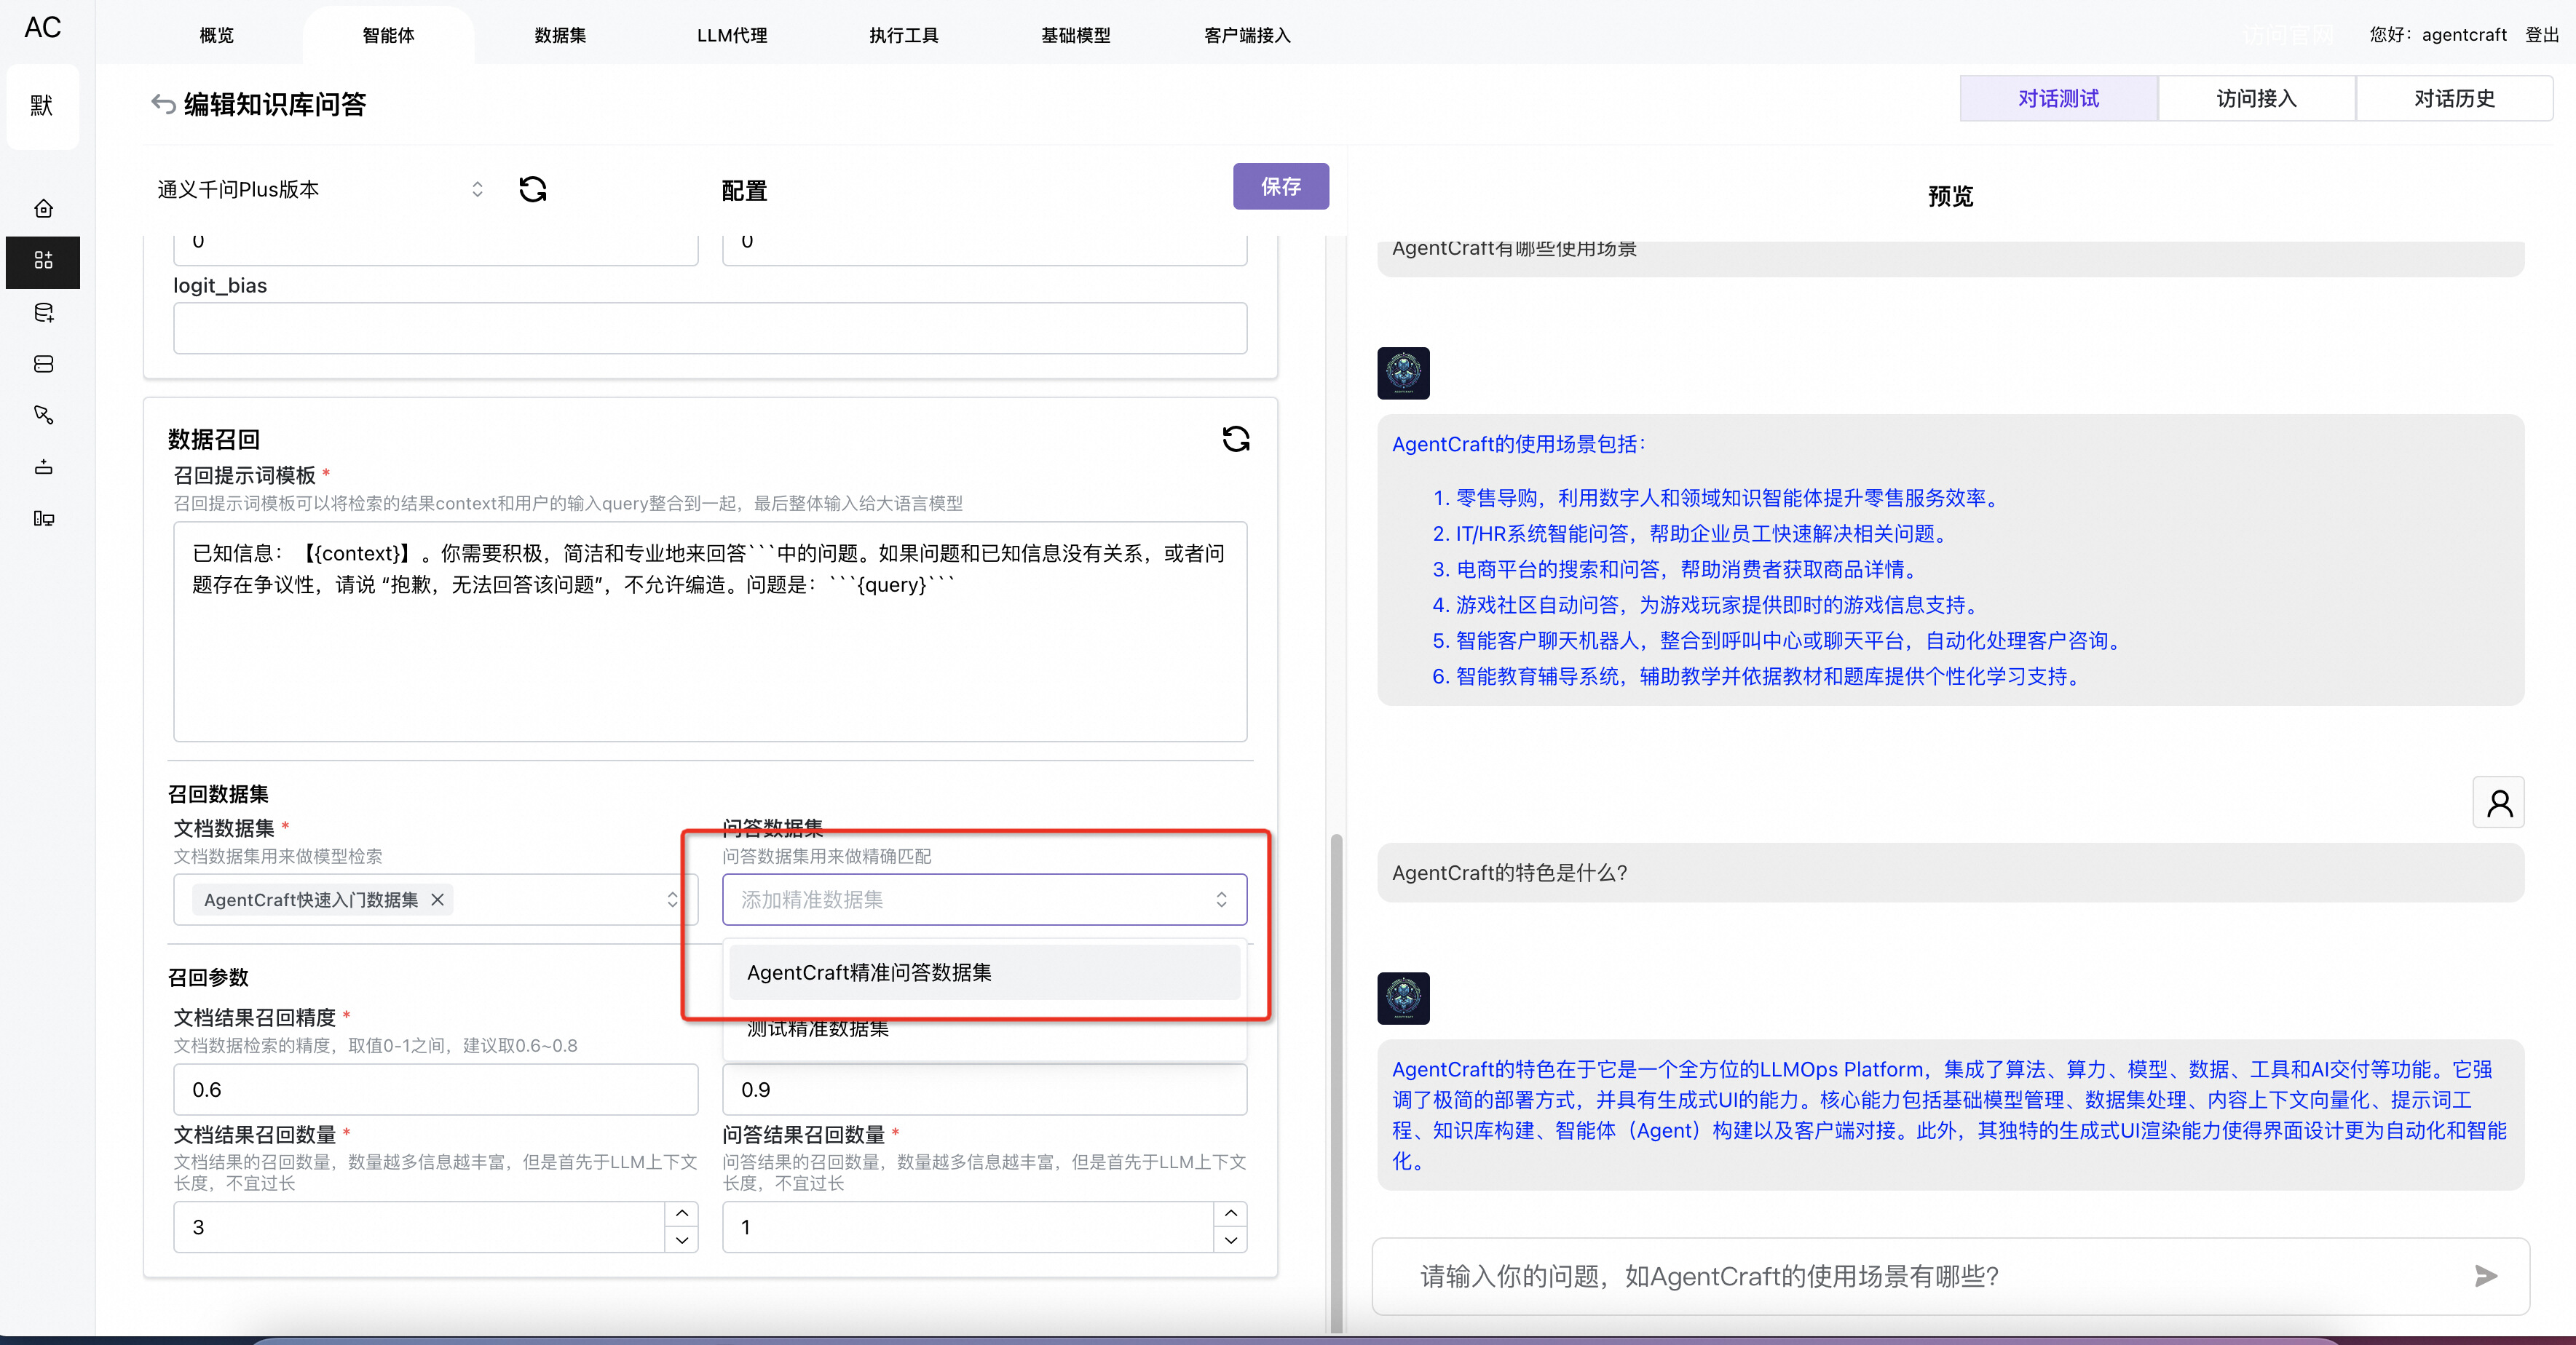Click the back arrow beside 编辑知识库问答
This screenshot has width=2576, height=1345.
[x=163, y=104]
